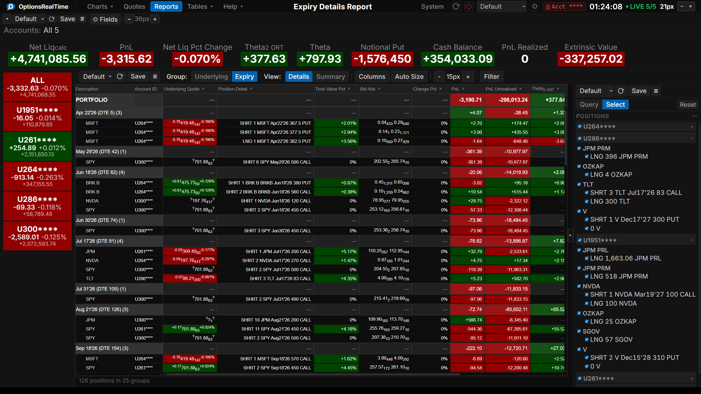Open the Charts menu

[100, 7]
